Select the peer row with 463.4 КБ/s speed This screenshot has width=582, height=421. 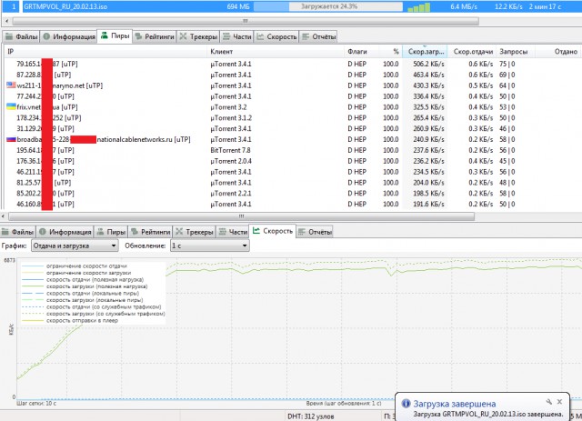pos(293,75)
